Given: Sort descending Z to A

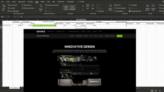Looking at the screenshot, I should [x=83, y=10].
